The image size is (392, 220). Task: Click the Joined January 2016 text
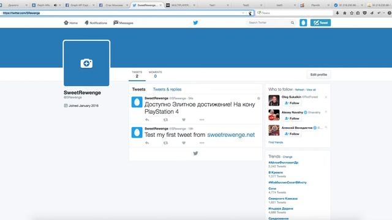(83, 106)
